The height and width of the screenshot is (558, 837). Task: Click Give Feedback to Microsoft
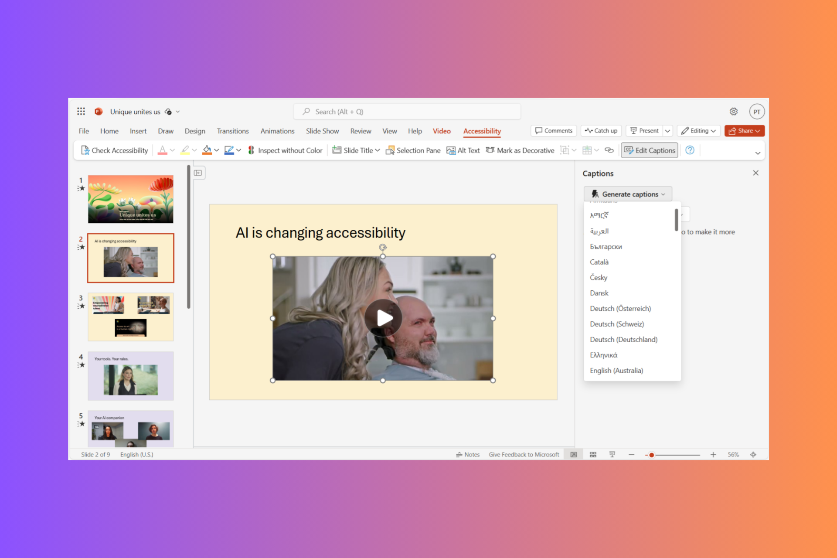[524, 455]
